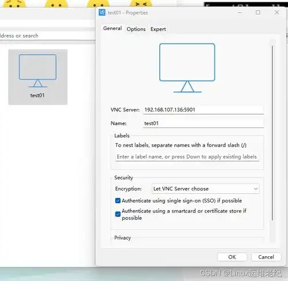Click the Cancel button
Screen dimensions: 288x281
pyautogui.click(x=266, y=257)
